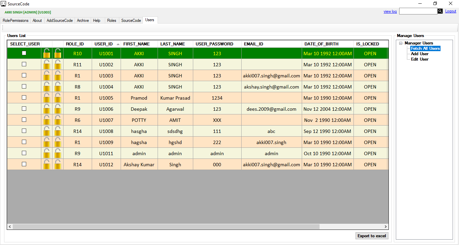Click the DATE_OF_BIRTH column header
Image resolution: width=459 pixels, height=245 pixels.
tap(328, 44)
